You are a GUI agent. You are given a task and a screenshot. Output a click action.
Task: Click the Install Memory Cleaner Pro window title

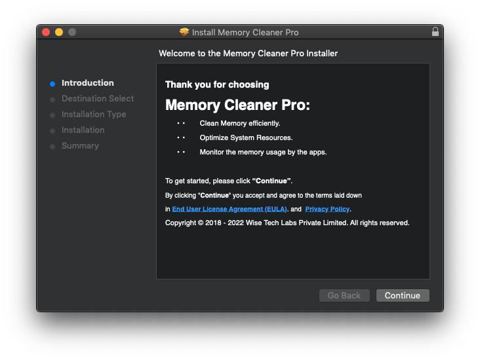click(x=245, y=32)
